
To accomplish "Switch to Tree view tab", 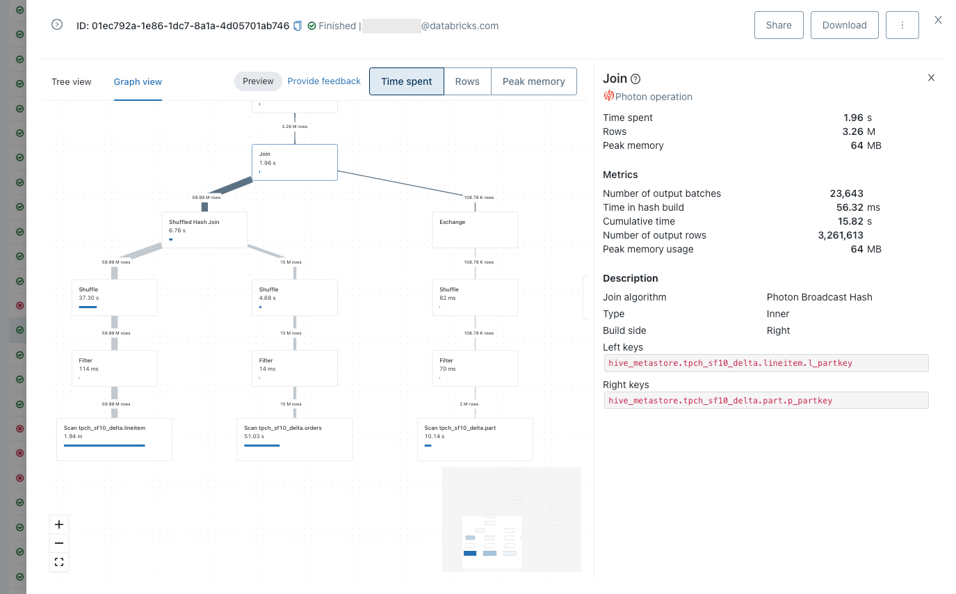I will [72, 82].
